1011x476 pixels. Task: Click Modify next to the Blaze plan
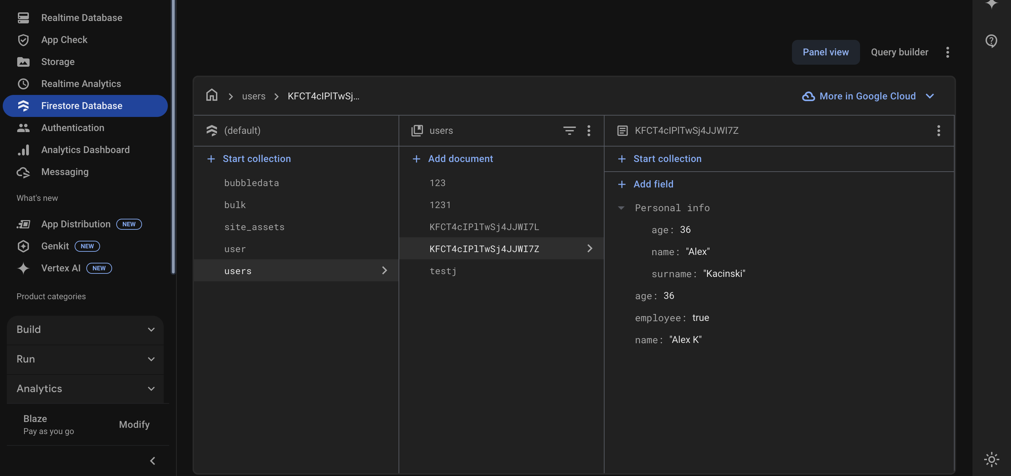tap(134, 425)
